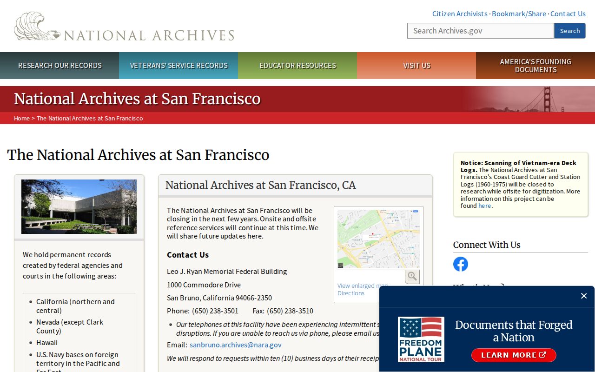Image resolution: width=595 pixels, height=372 pixels.
Task: Click the magnifier icon below the map
Action: pyautogui.click(x=412, y=277)
